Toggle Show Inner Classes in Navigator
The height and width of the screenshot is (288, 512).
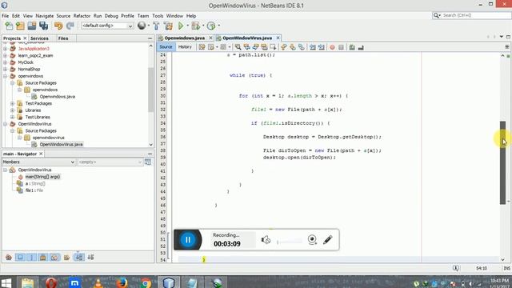click(x=54, y=258)
